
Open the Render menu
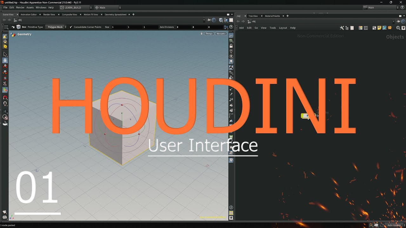point(20,7)
